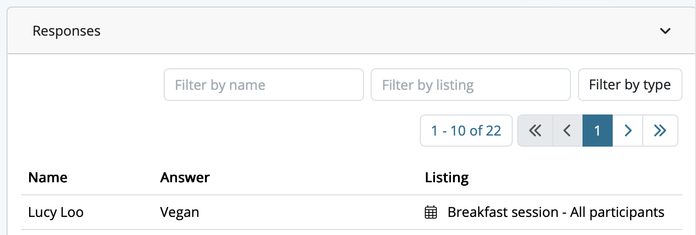Open Breakfast session - All participants listing

(x=556, y=212)
